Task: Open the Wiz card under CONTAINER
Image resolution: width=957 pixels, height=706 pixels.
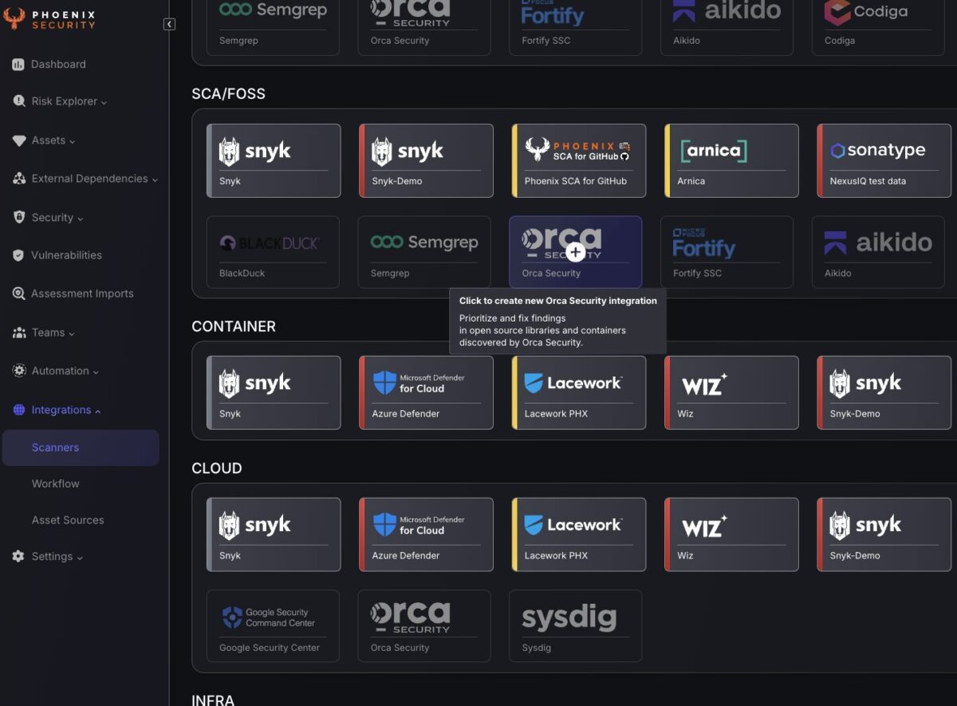Action: pos(731,393)
